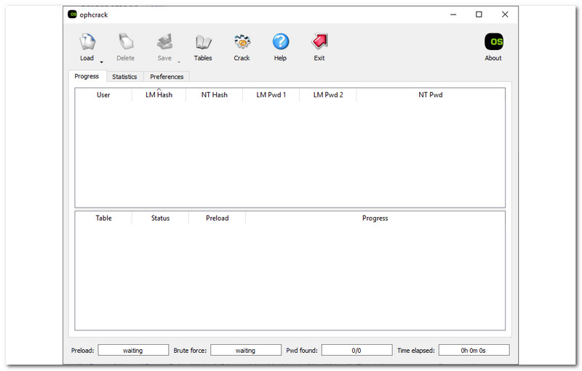Minimize the ophcrack window
Image resolution: width=582 pixels, height=371 pixels.
pos(453,15)
